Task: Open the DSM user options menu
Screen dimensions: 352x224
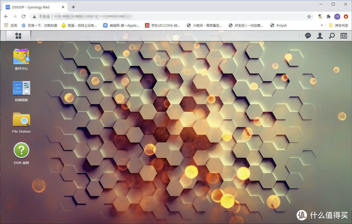Action: 320,36
